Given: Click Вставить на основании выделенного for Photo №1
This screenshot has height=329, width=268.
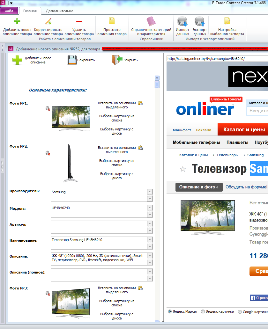Looking at the screenshot, I should [117, 105].
